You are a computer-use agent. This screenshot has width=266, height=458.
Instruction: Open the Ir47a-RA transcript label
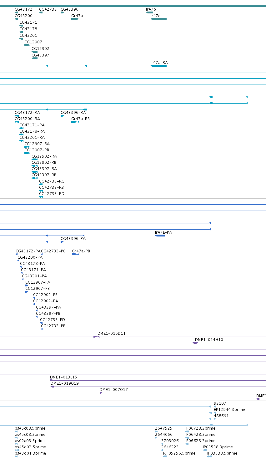coord(159,63)
